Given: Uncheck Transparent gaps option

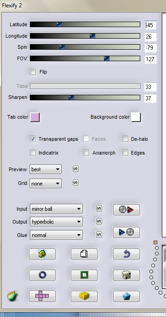Looking at the screenshot, I should 33,139.
